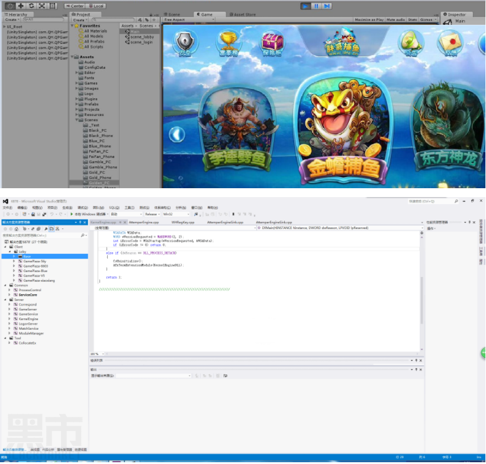Click the Properties wrench icon in Solution Explorer

click(x=46, y=229)
